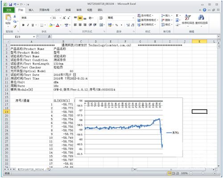Toggle Italic formatting

point(28,25)
